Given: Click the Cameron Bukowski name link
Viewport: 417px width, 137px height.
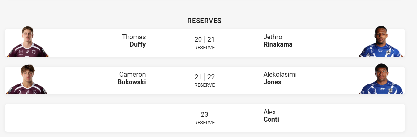Looking at the screenshot, I should tap(131, 78).
